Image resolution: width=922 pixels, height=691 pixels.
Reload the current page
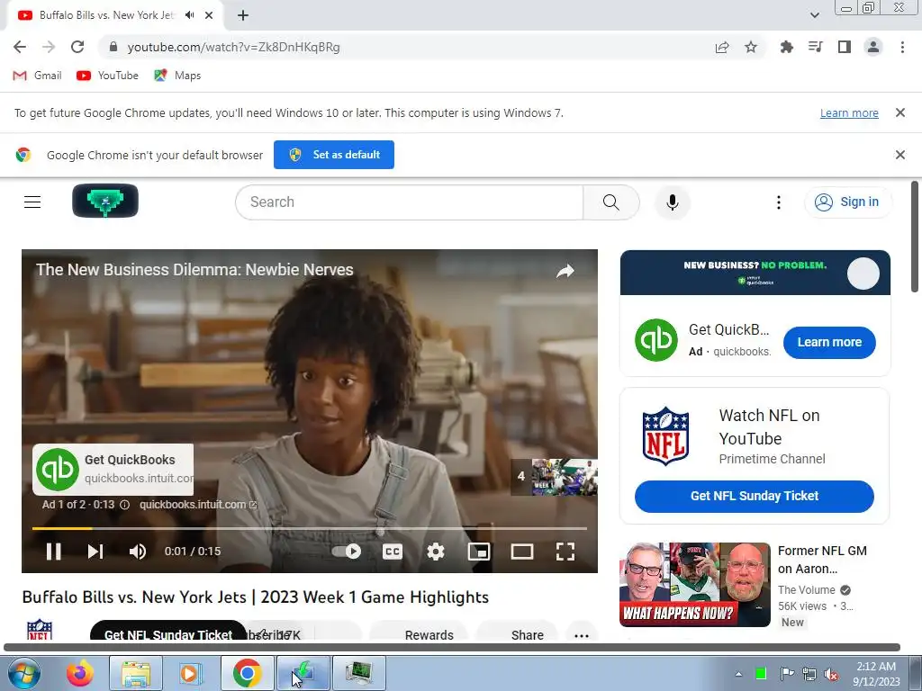pyautogui.click(x=77, y=47)
